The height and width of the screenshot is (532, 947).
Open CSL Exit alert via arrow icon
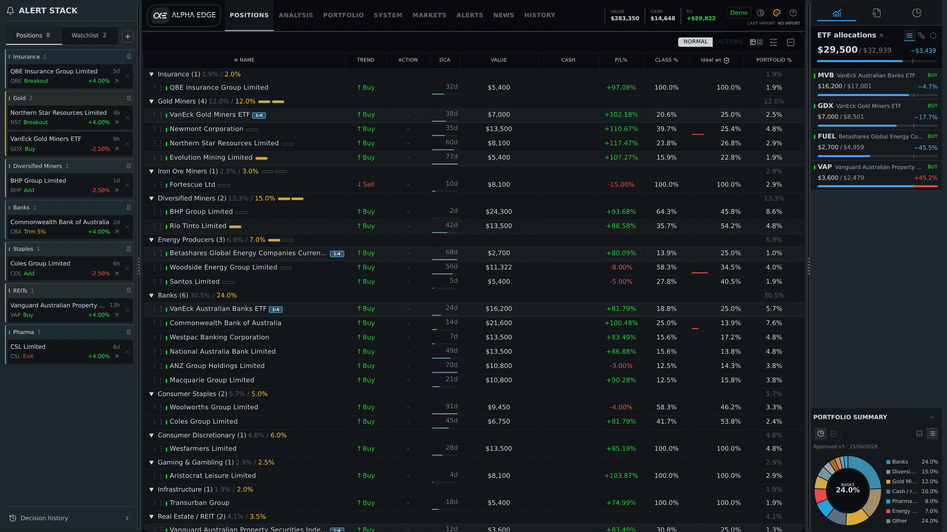click(x=116, y=357)
